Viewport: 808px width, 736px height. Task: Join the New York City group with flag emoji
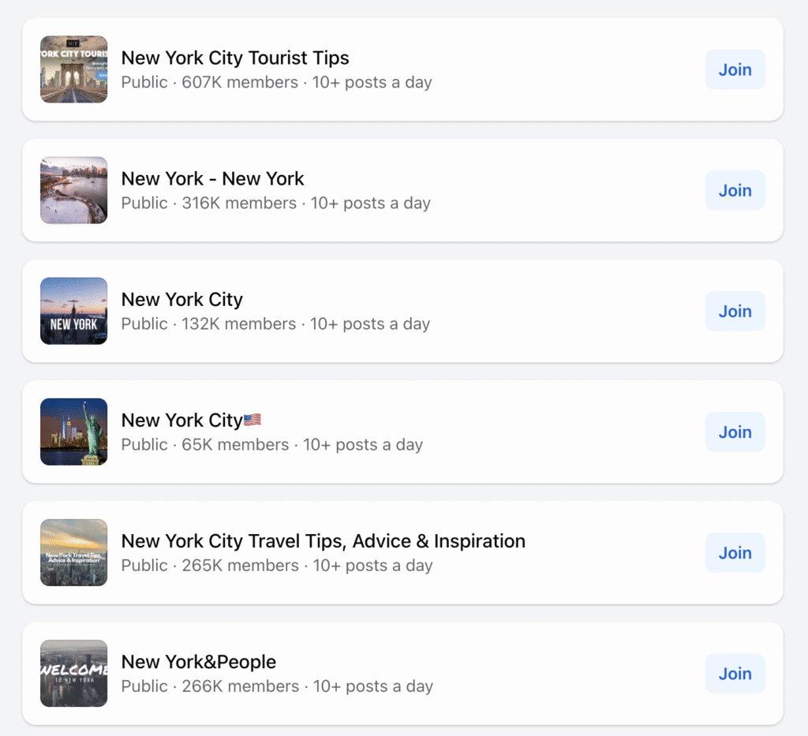(735, 432)
